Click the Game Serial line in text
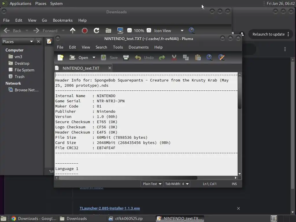The image size is (296, 222). coord(90,101)
